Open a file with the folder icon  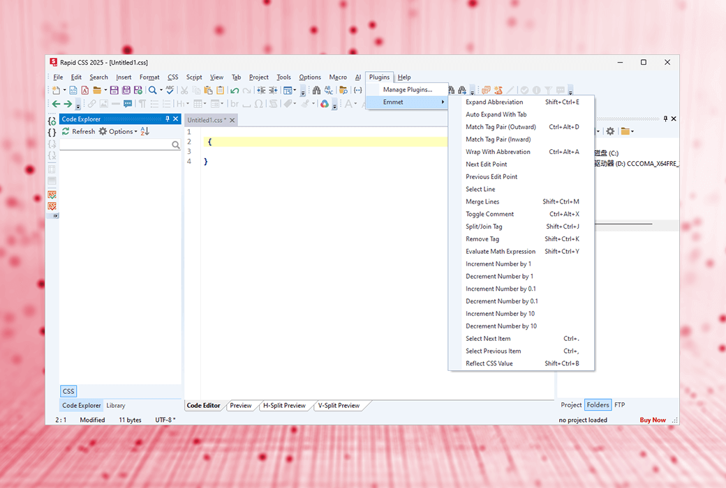(x=97, y=90)
